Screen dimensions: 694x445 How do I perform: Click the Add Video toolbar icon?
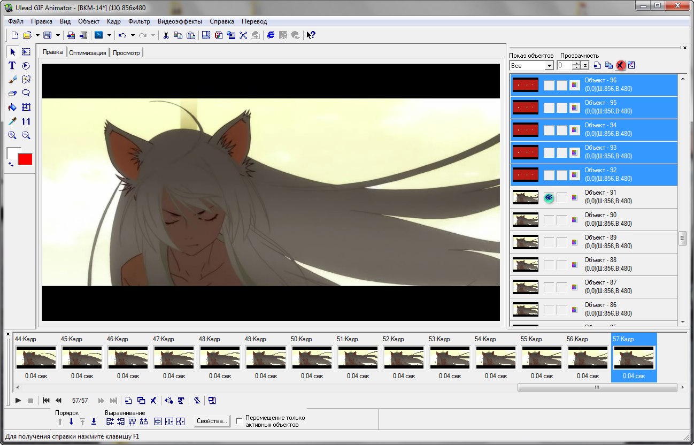point(83,35)
